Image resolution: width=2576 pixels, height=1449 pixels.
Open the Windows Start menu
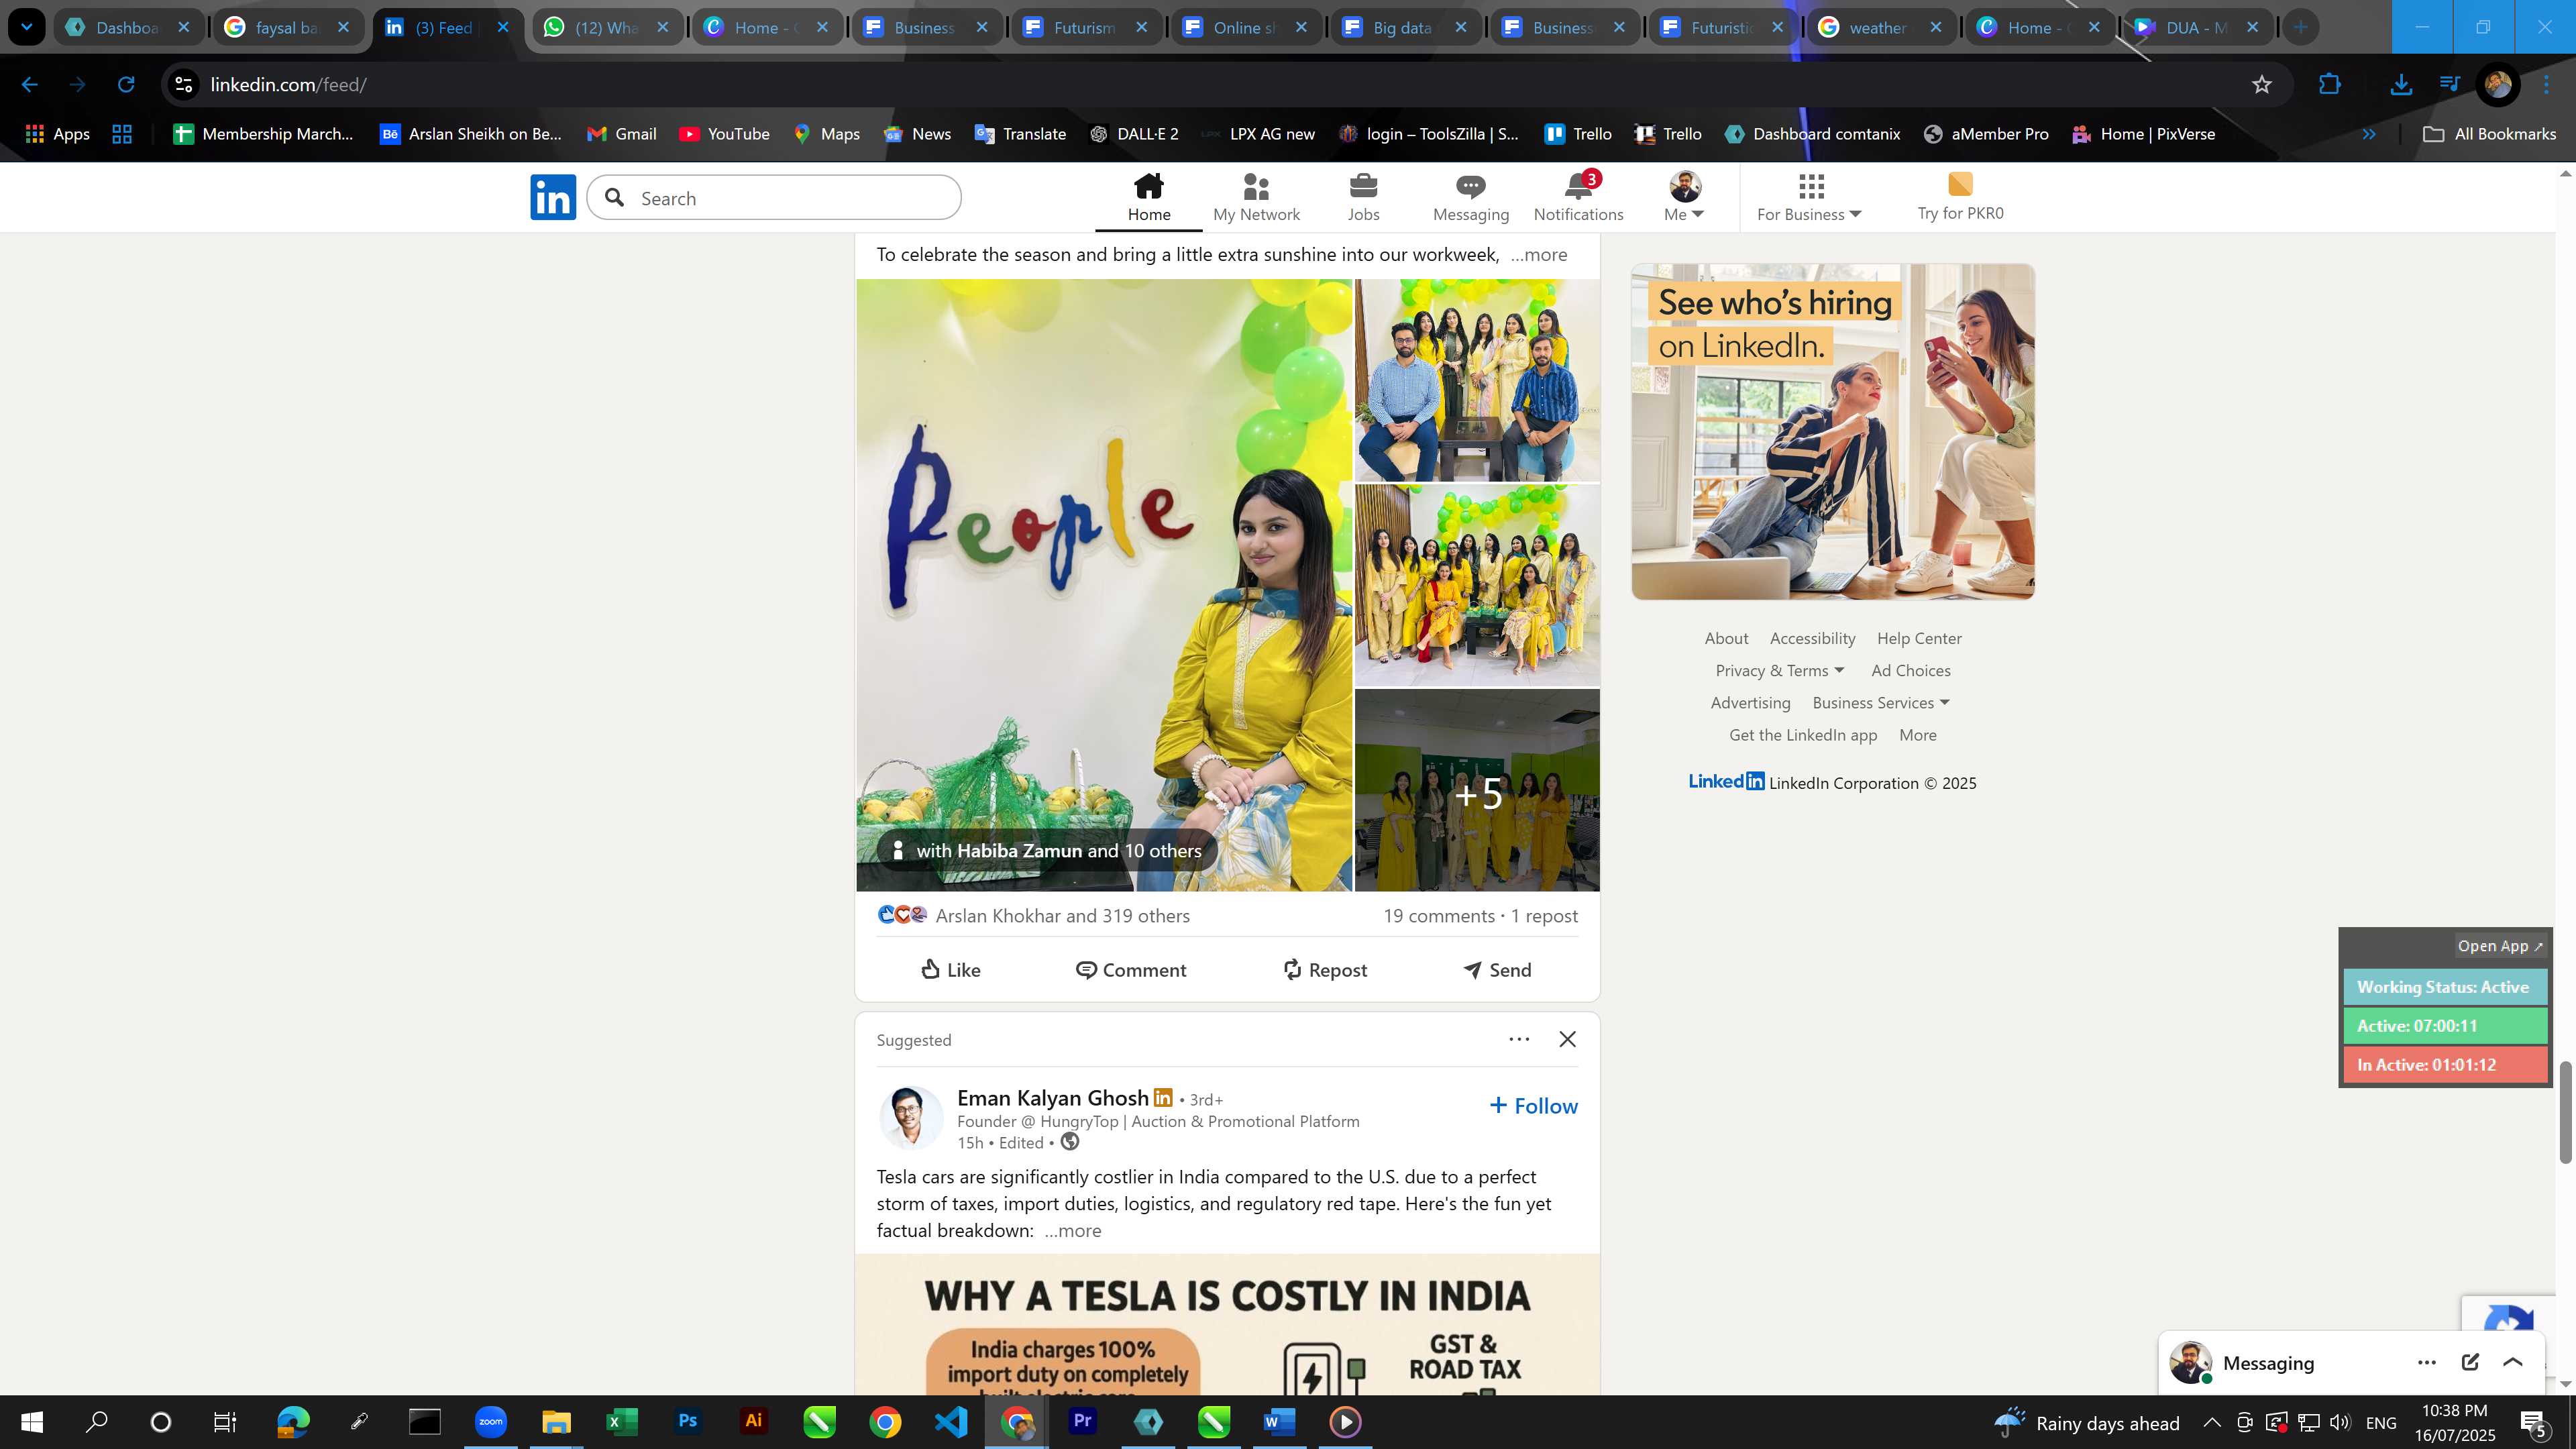click(x=32, y=1421)
